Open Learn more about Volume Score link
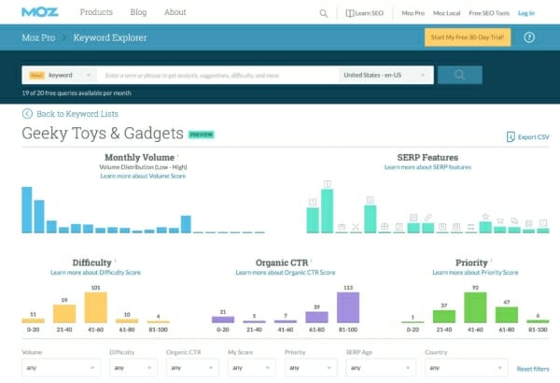Screen dimensions: 560x383 pyautogui.click(x=143, y=176)
